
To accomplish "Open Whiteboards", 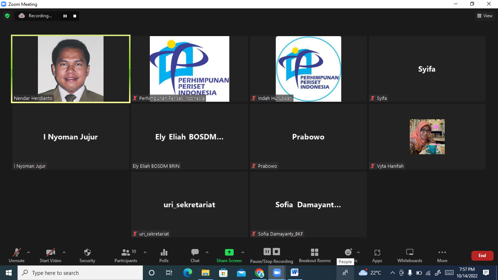I will click(409, 256).
